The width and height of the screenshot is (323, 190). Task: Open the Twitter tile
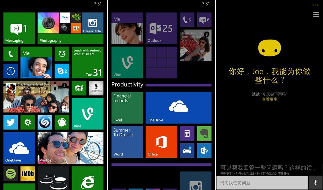tap(11, 122)
